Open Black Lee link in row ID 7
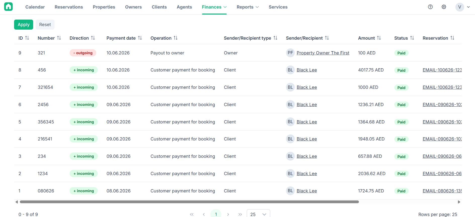The width and height of the screenshot is (475, 217). [307, 87]
